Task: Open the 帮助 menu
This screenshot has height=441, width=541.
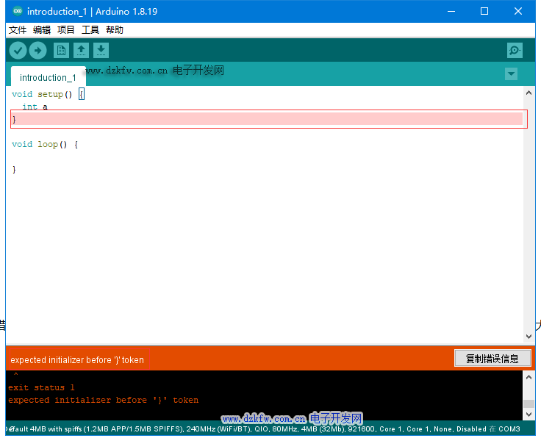Action: pos(115,30)
